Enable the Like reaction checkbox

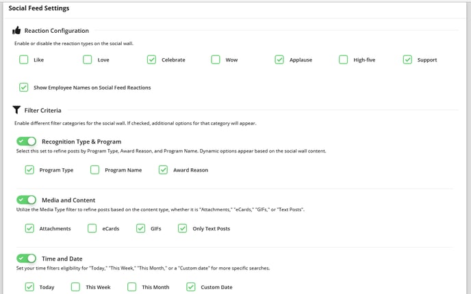pyautogui.click(x=24, y=59)
